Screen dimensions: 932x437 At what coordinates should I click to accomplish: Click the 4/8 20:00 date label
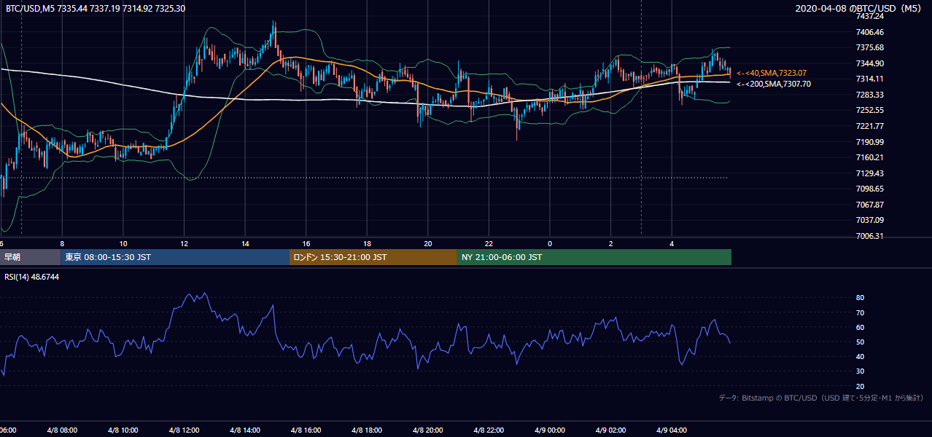[428, 430]
